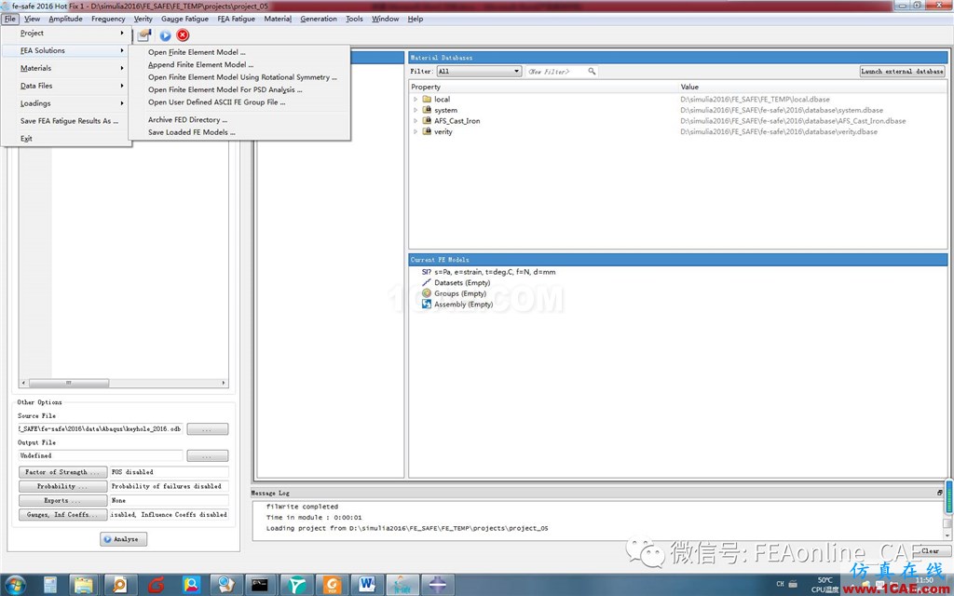Open the Help menu

415,19
